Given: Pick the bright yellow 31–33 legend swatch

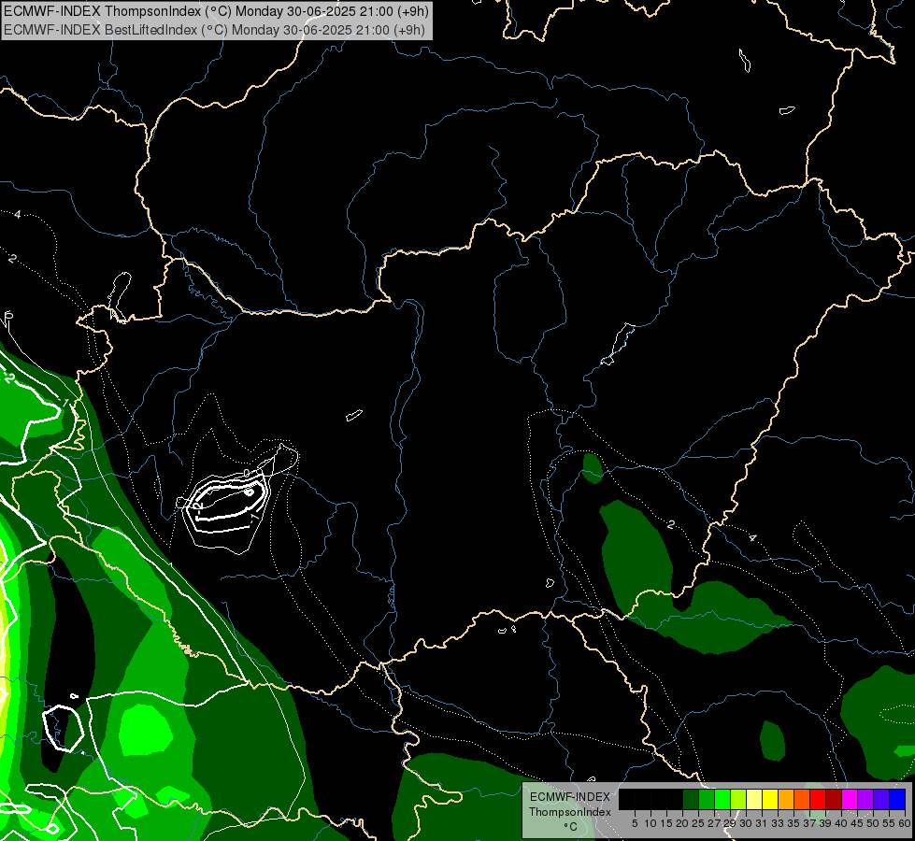Looking at the screenshot, I should 770,799.
